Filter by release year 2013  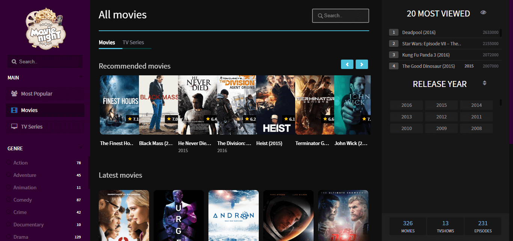406,117
